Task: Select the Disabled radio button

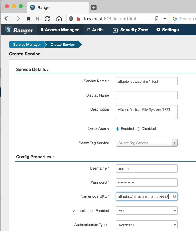Action: (138, 129)
